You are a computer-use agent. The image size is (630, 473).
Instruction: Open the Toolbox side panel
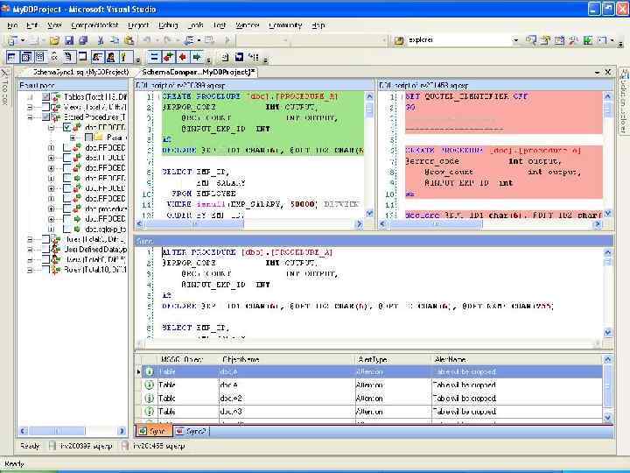tap(5, 87)
